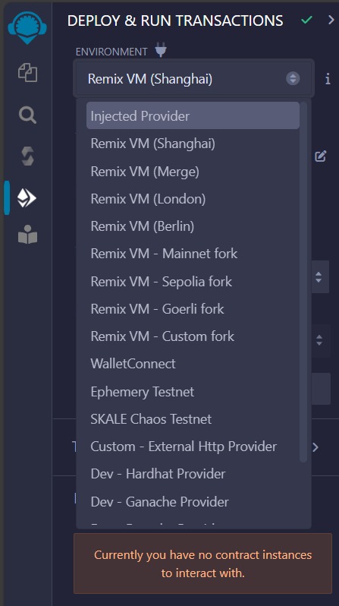
Task: Select Injected Provider option
Action: click(x=193, y=116)
